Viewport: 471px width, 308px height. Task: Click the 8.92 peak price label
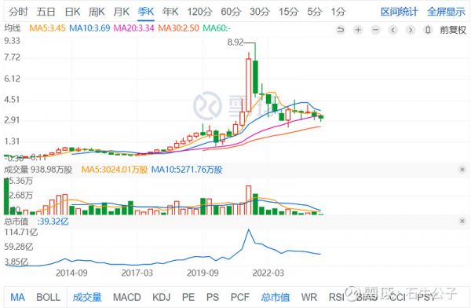tap(235, 42)
